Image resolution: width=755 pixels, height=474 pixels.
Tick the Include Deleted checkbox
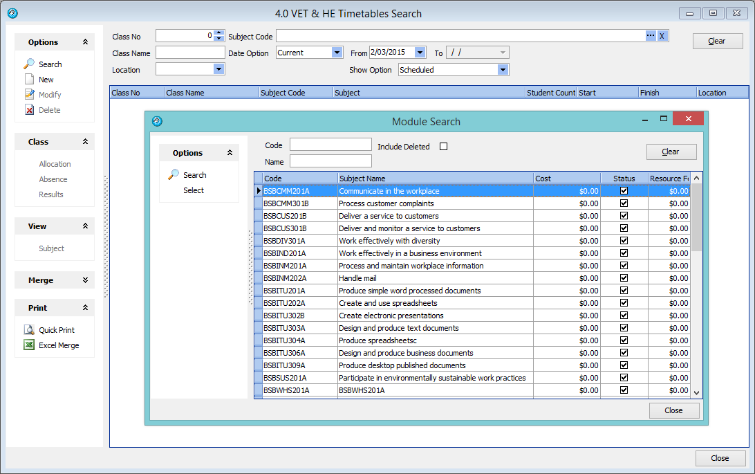[x=444, y=147]
